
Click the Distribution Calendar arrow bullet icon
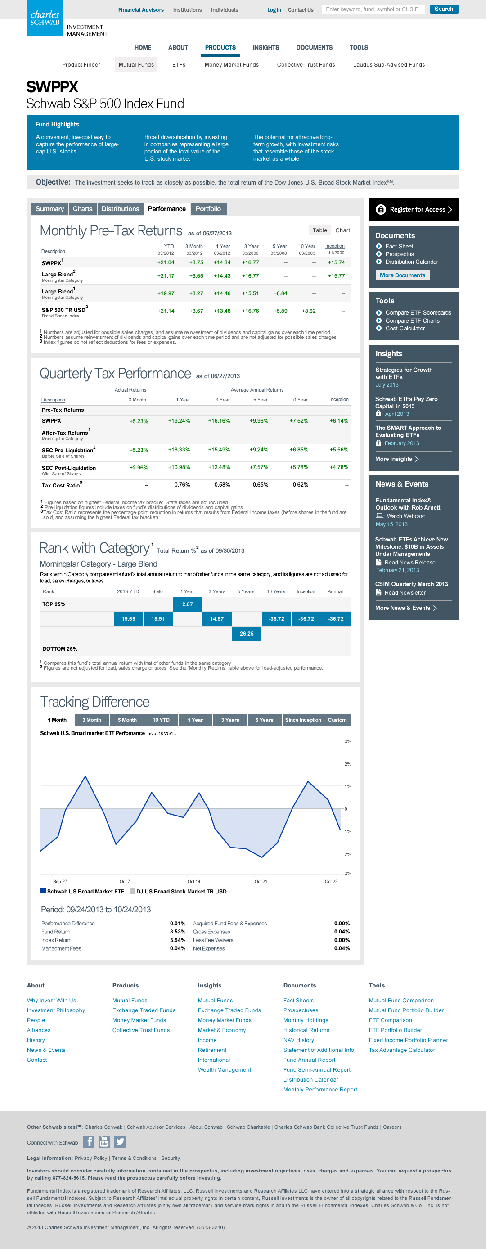pos(379,262)
